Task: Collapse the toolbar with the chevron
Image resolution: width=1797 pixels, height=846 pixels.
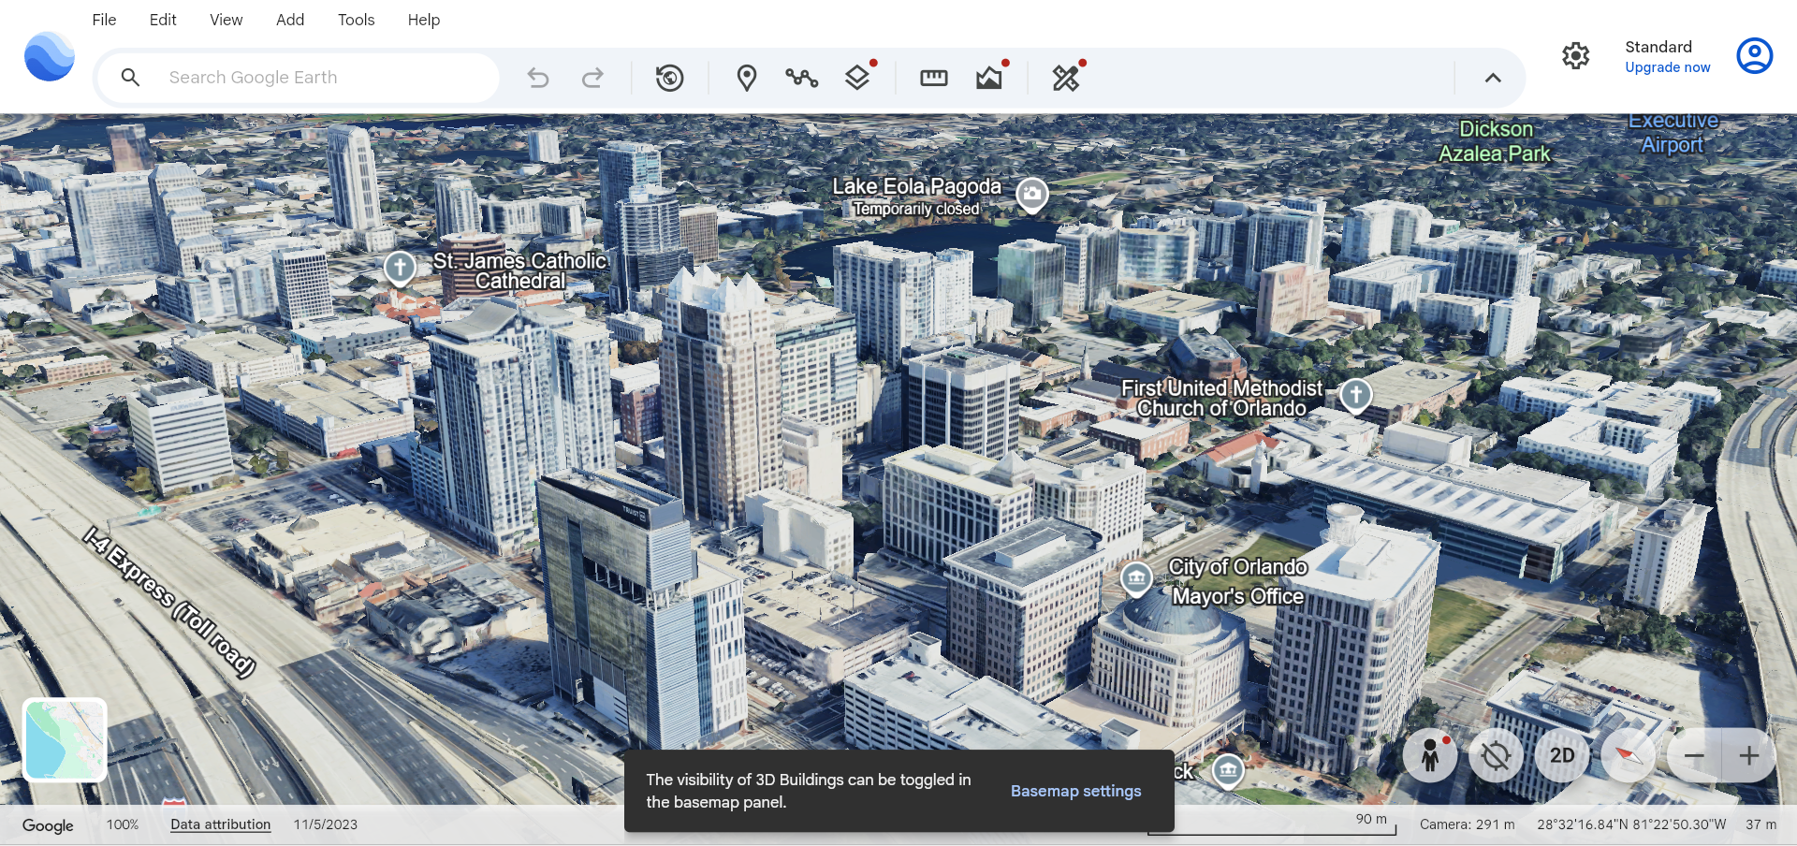Action: click(1493, 78)
